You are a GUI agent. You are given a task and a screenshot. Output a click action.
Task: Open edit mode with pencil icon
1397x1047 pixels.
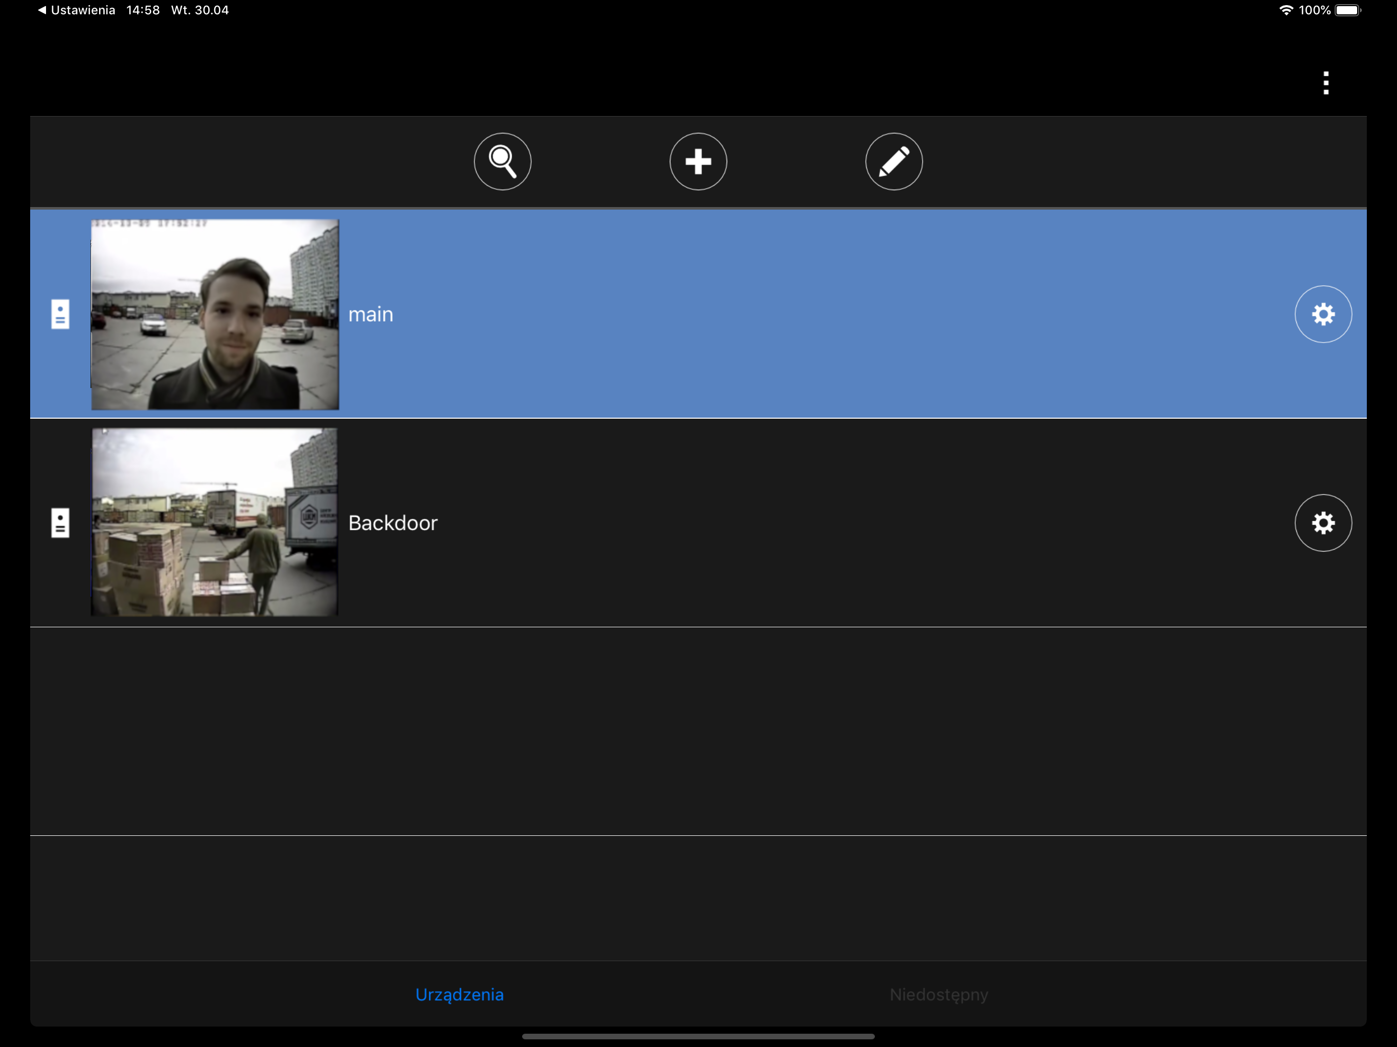coord(894,162)
